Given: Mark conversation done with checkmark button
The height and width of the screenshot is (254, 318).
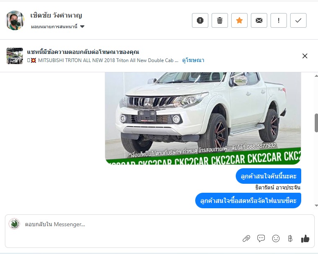Looking at the screenshot, I should tap(298, 20).
